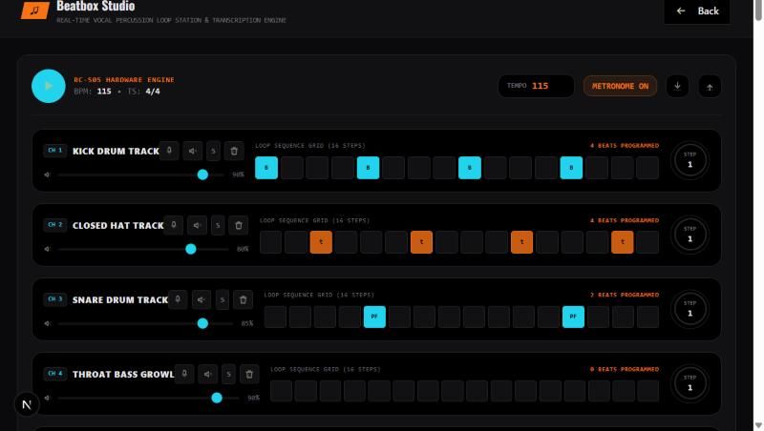
Task: Click the Step 1 dial on Kick Drum
Action: click(x=690, y=160)
